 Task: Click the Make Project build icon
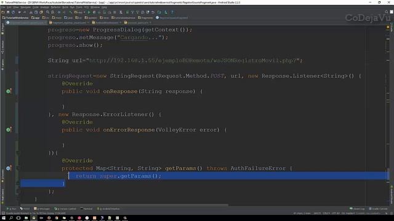71,12
